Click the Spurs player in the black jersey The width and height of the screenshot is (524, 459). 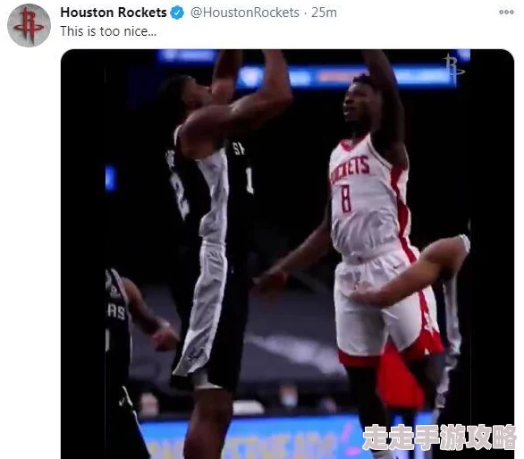214,217
